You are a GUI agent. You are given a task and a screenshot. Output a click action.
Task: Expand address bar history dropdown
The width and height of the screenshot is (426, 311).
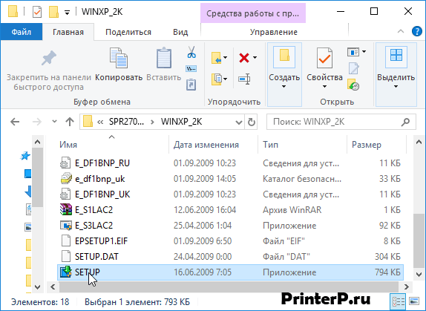pos(238,122)
